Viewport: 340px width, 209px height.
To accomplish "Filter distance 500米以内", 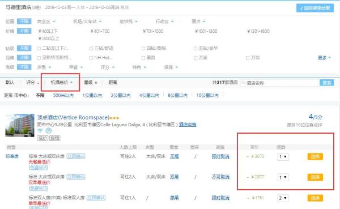I will (63, 95).
